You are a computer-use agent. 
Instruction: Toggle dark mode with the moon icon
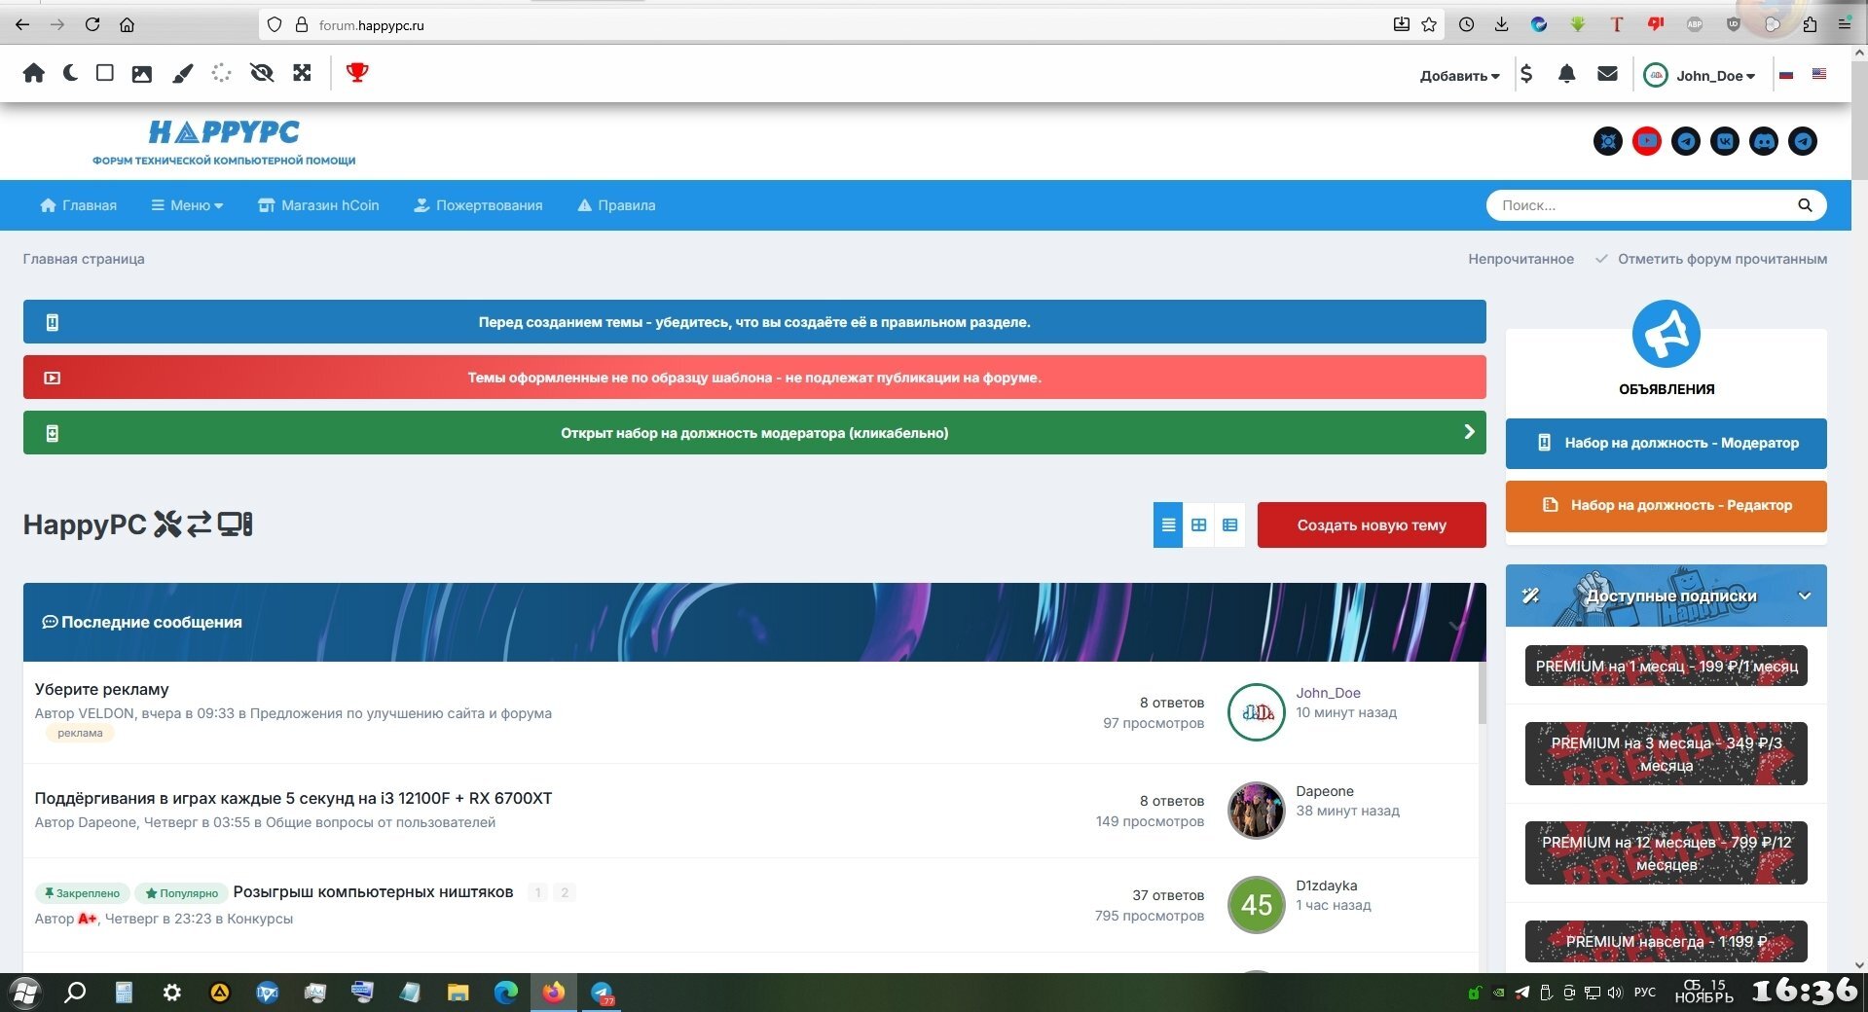tap(70, 73)
